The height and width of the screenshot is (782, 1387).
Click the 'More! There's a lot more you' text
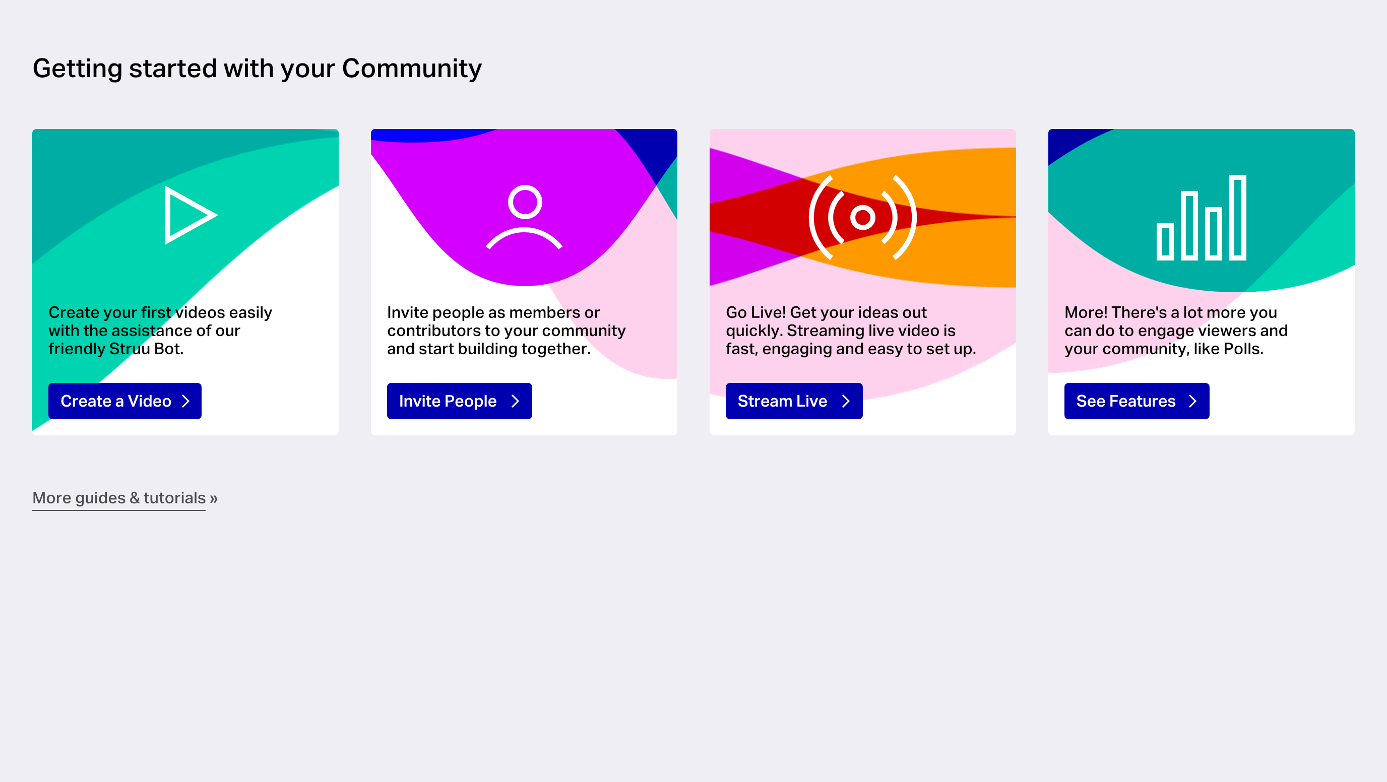[x=1176, y=331]
